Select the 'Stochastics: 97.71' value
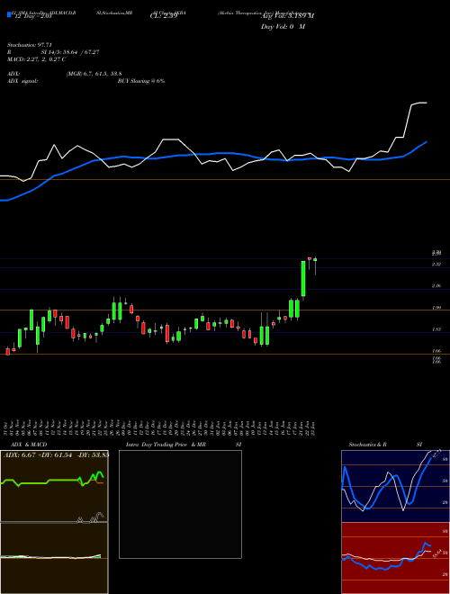Screen dimensions: 450x594 29,45
